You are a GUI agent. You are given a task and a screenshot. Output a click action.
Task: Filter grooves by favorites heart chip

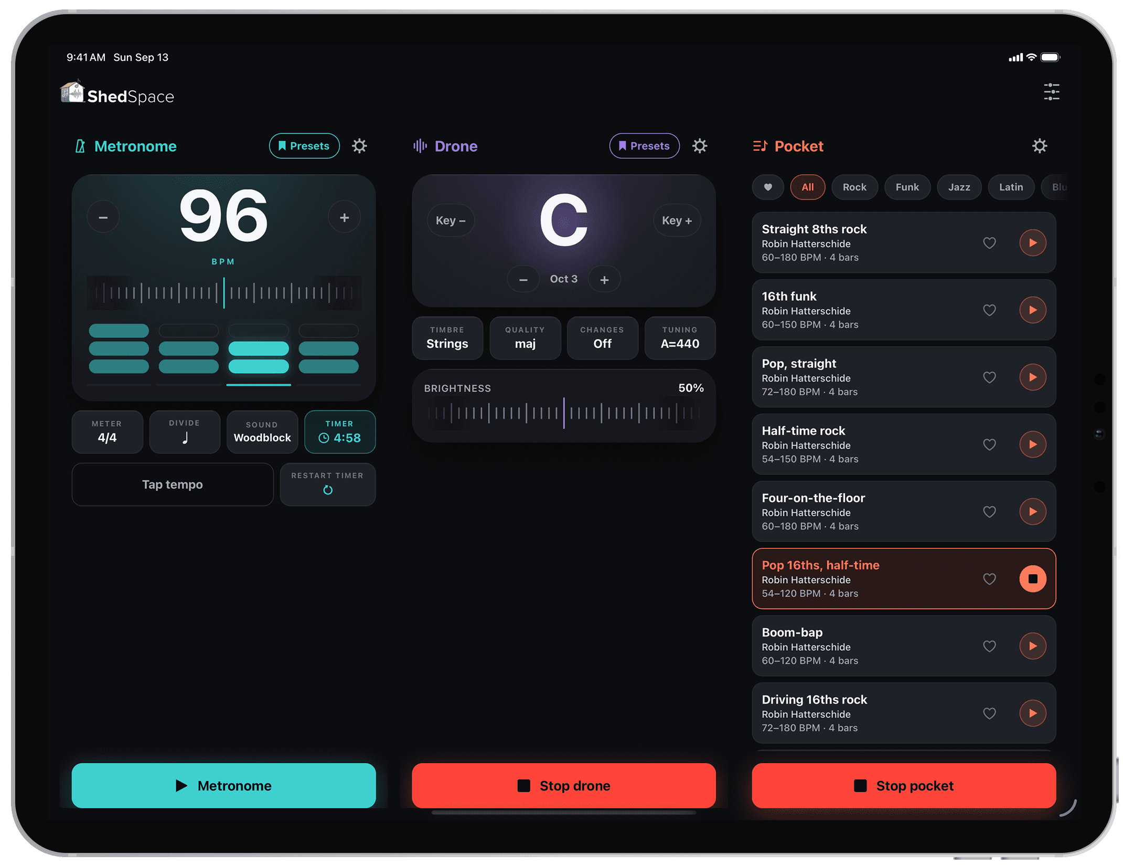pos(768,187)
